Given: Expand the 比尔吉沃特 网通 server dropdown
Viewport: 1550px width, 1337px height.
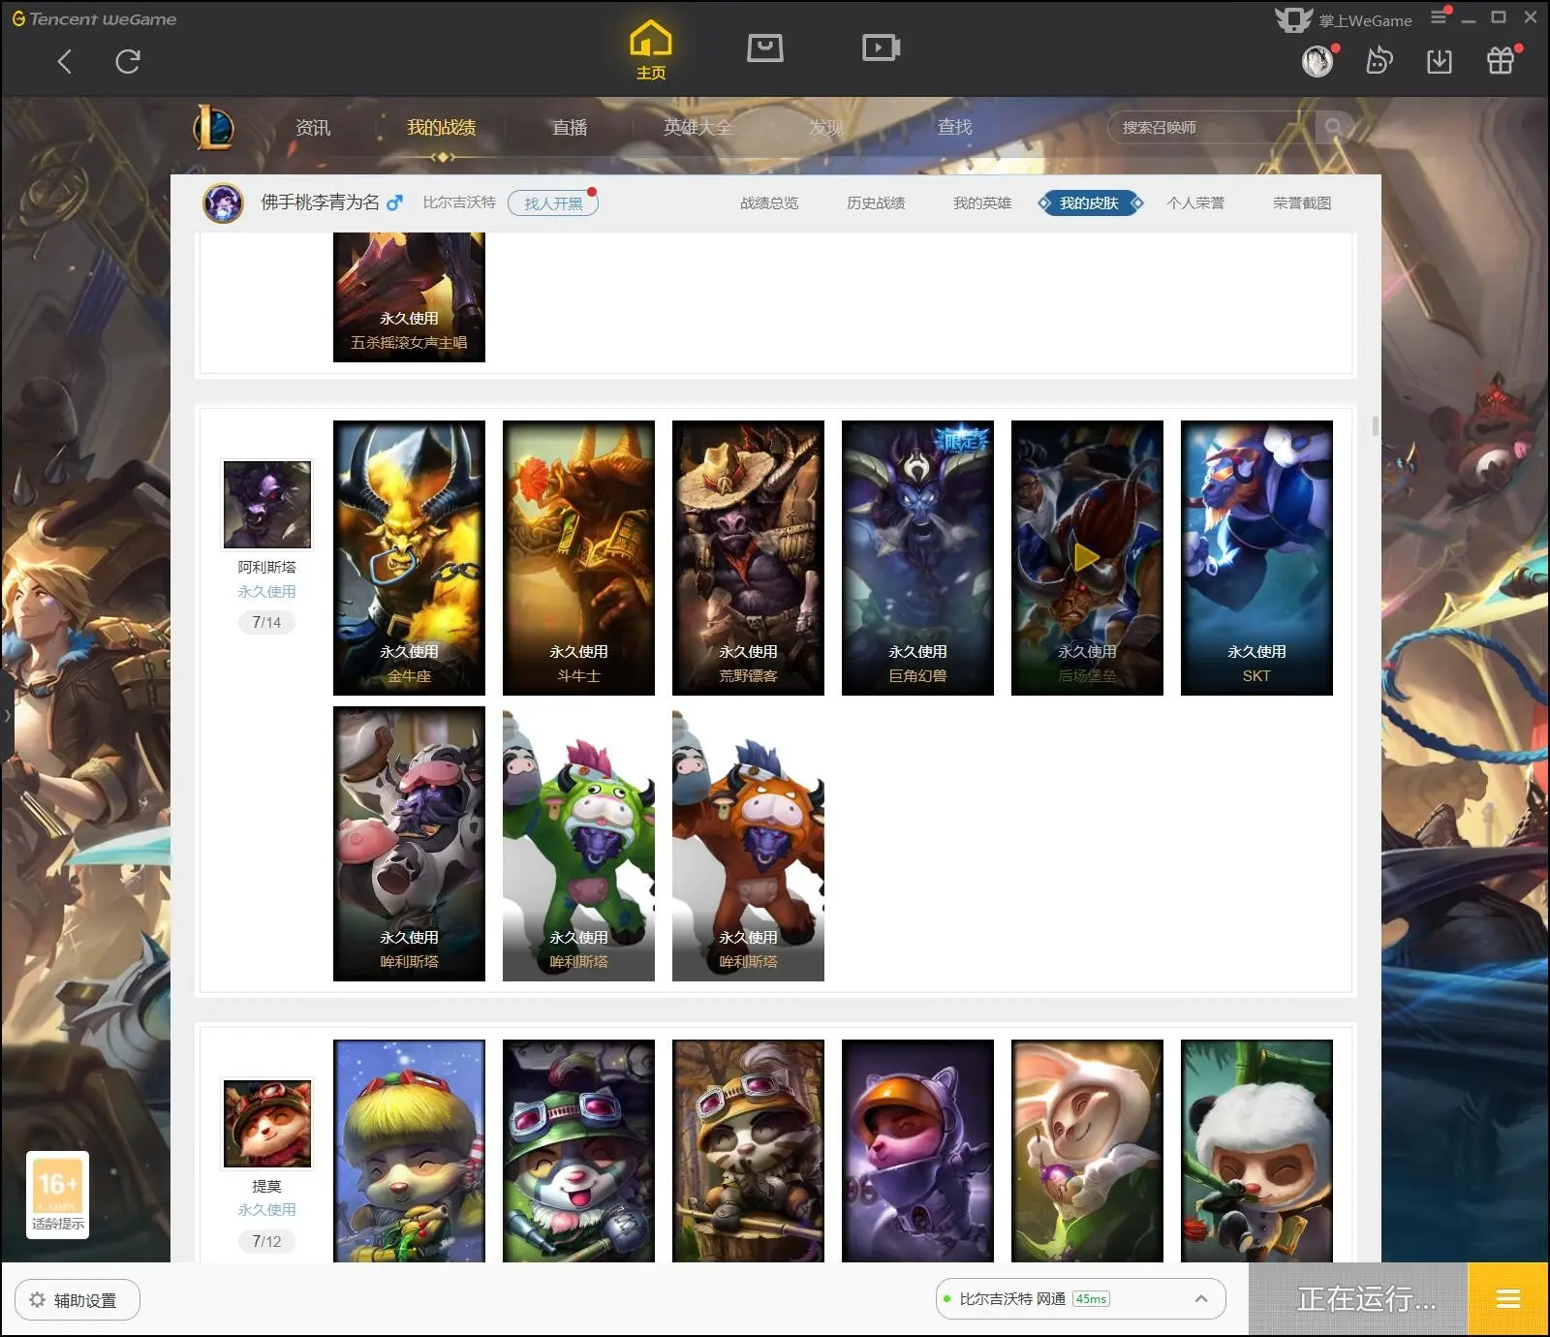Looking at the screenshot, I should pos(1201,1299).
